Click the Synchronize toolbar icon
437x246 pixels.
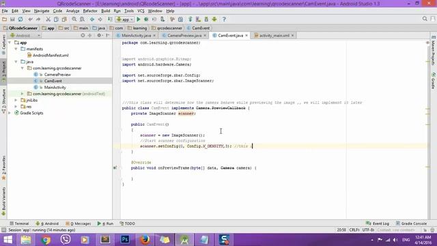point(20,19)
